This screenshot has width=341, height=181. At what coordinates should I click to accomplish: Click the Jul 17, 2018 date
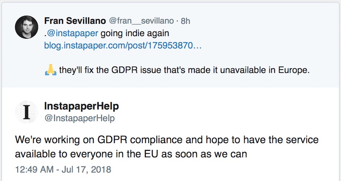(x=89, y=170)
